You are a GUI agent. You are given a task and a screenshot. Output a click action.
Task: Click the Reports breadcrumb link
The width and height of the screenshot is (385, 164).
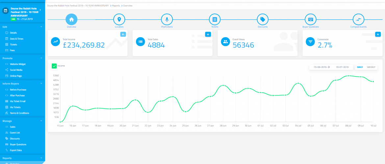coord(115,6)
